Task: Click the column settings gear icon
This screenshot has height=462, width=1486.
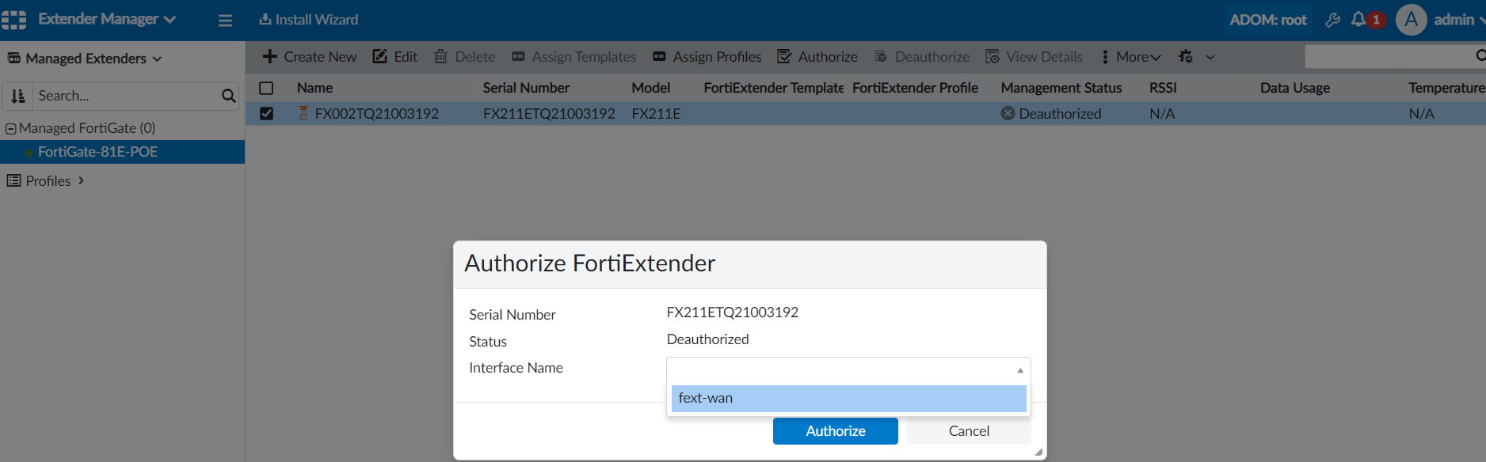Action: coord(1186,57)
